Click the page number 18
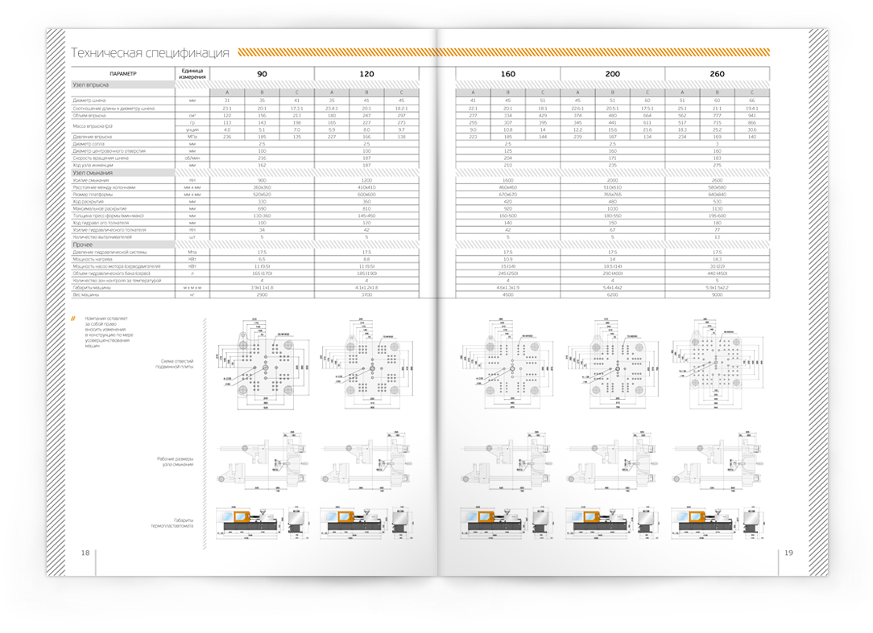Screen dimensions: 873x633 tap(85, 553)
